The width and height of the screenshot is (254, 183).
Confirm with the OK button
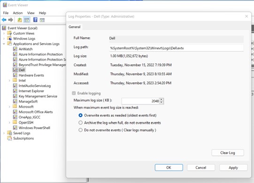169,168
